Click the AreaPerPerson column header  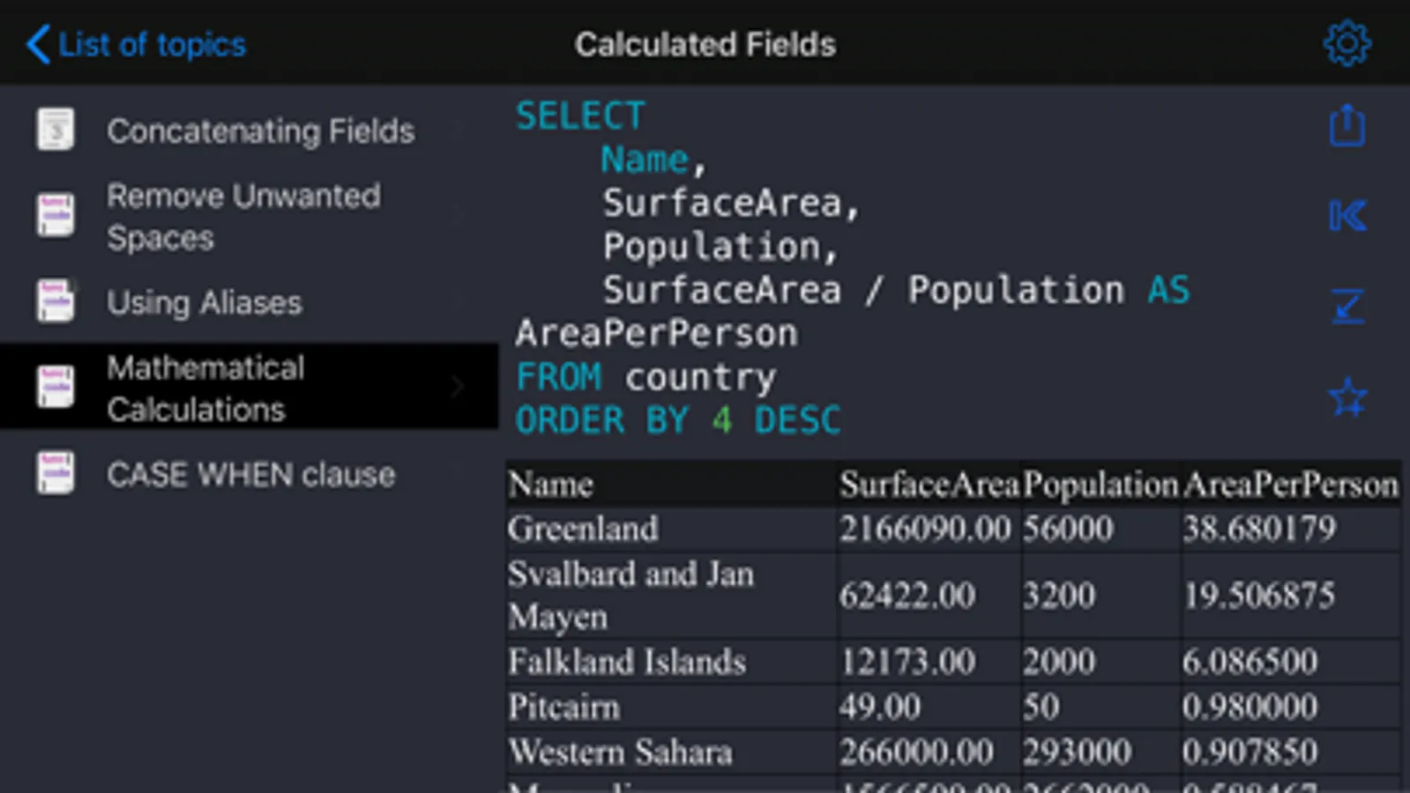click(x=1290, y=485)
